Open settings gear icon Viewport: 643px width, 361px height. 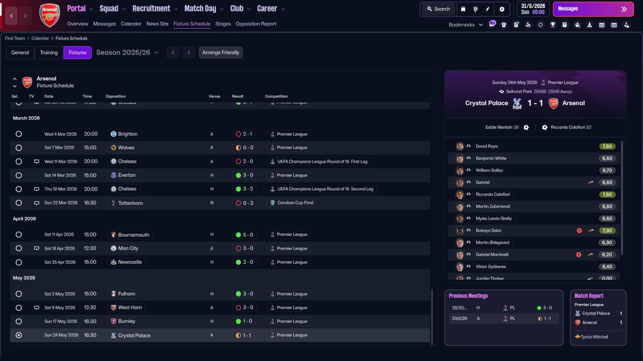pyautogui.click(x=502, y=9)
